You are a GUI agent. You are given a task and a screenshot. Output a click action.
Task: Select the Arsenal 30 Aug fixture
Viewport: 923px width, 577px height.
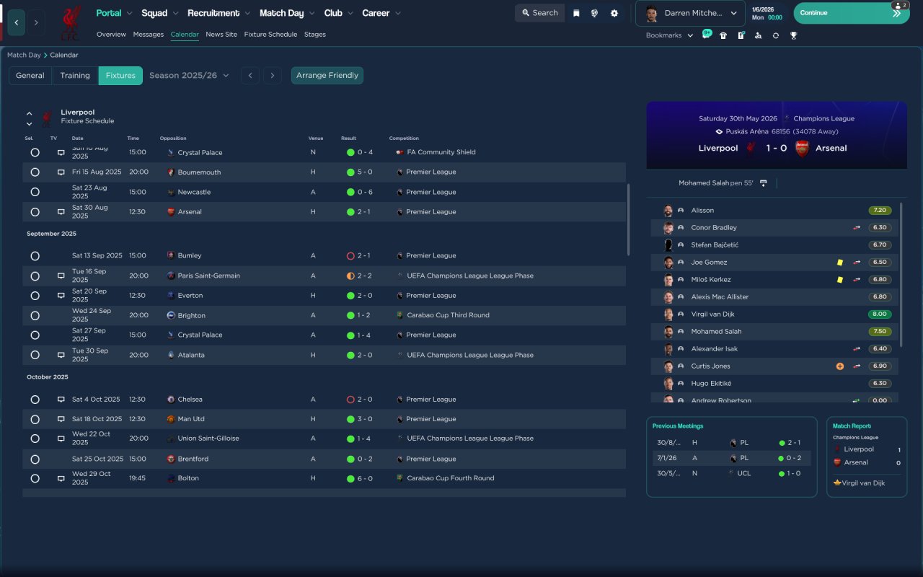[x=35, y=212]
